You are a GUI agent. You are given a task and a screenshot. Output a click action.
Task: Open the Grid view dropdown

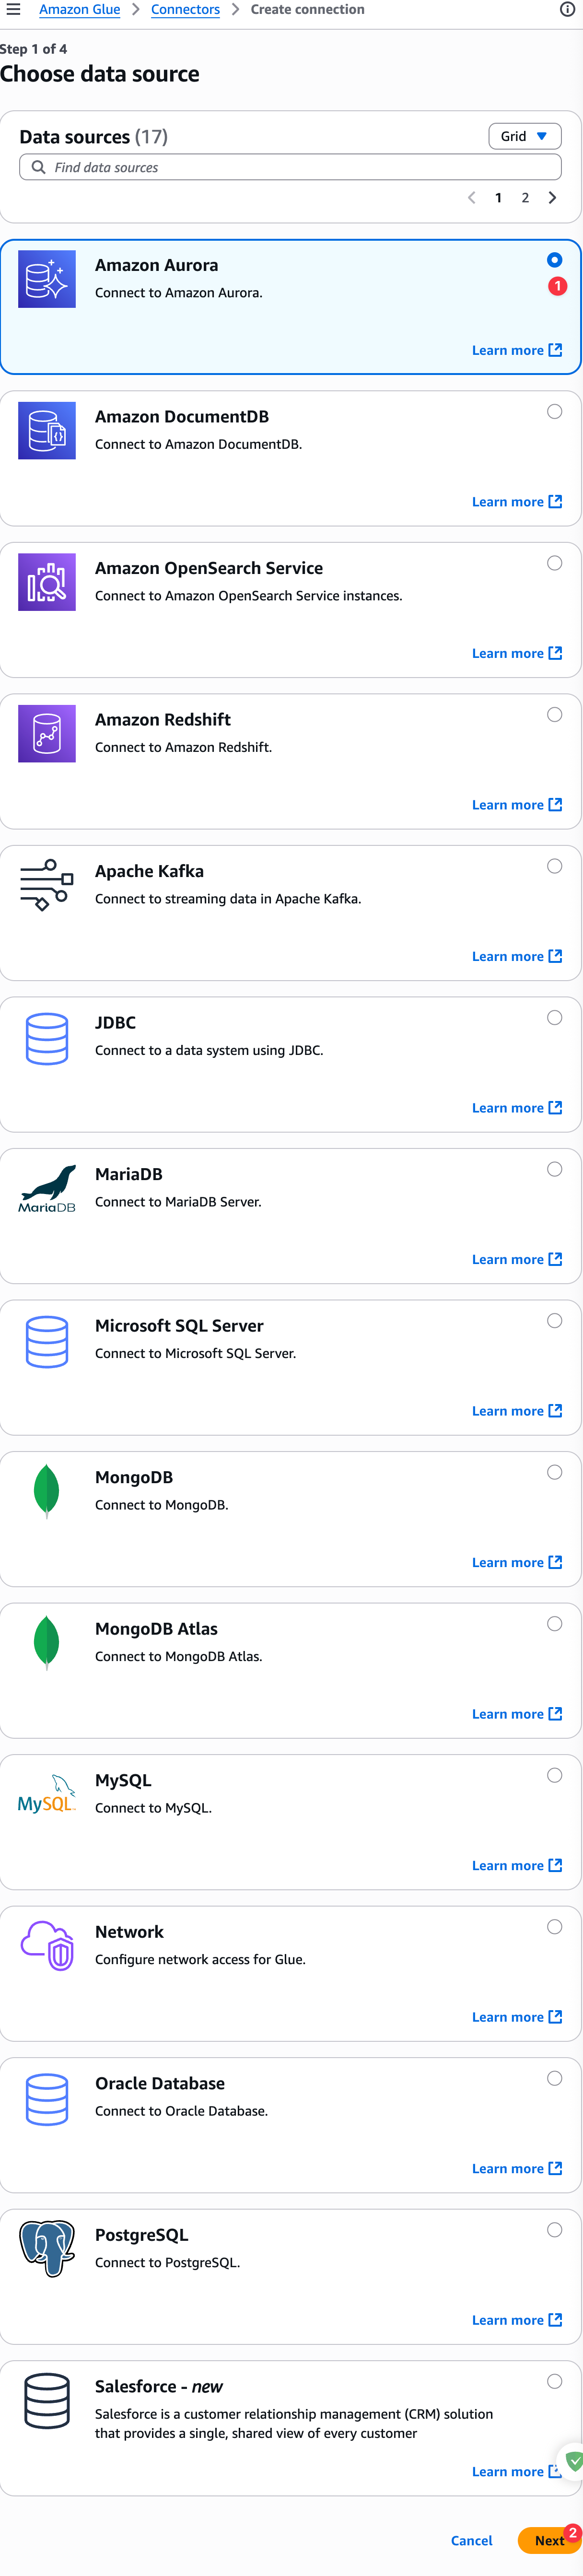point(525,136)
